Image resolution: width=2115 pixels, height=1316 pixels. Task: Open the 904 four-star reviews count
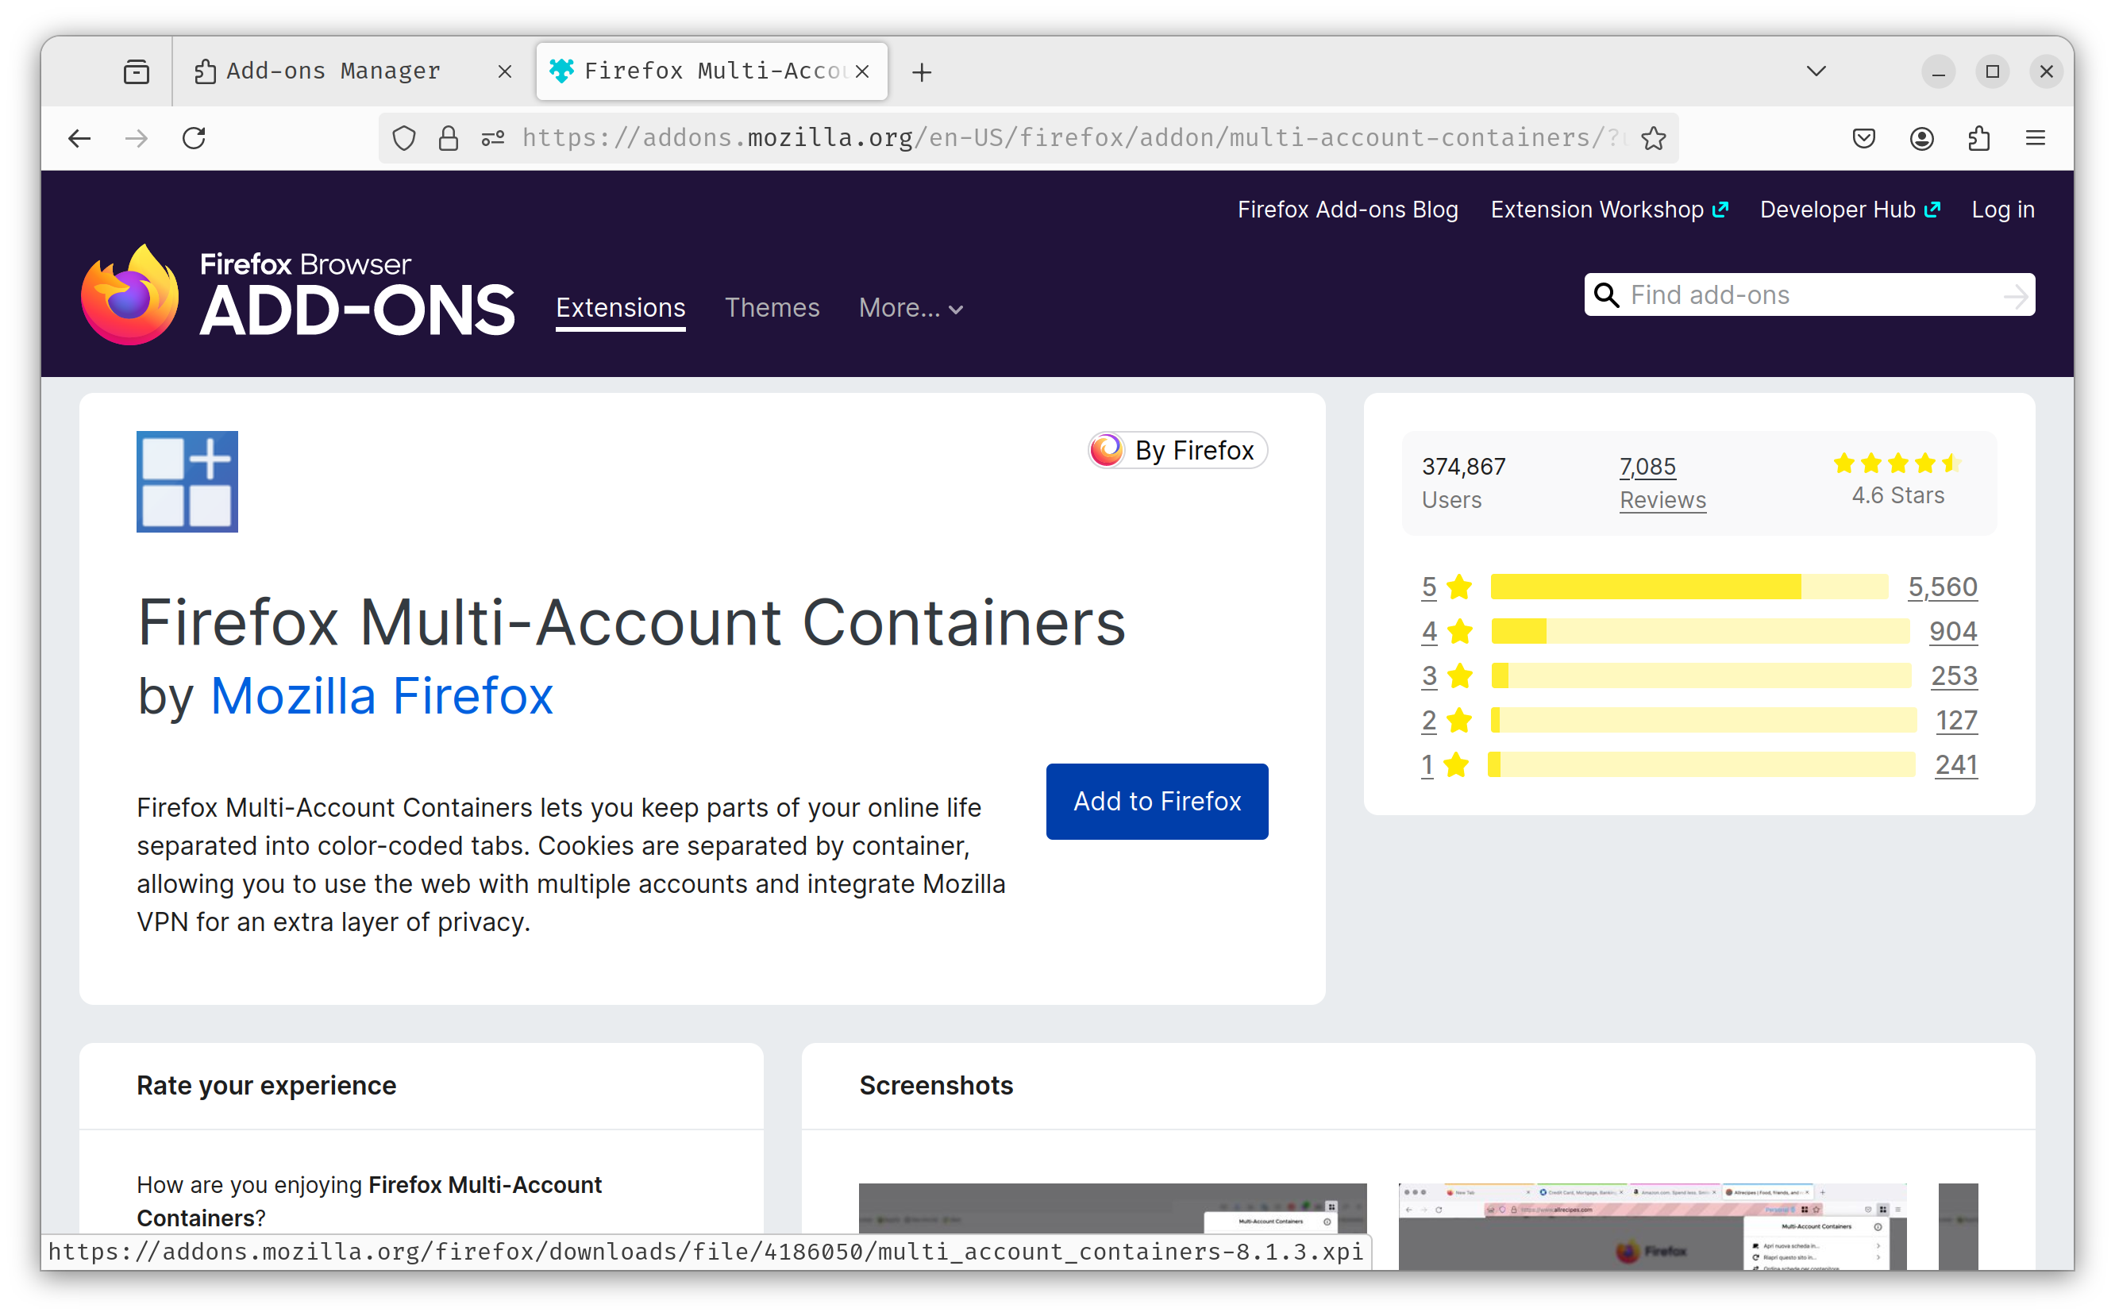[x=1953, y=631]
